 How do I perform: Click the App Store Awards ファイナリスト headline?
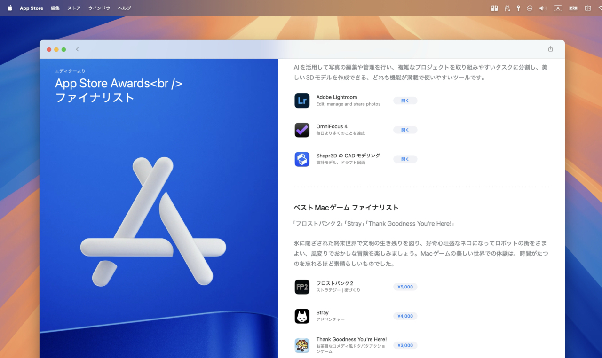(119, 90)
